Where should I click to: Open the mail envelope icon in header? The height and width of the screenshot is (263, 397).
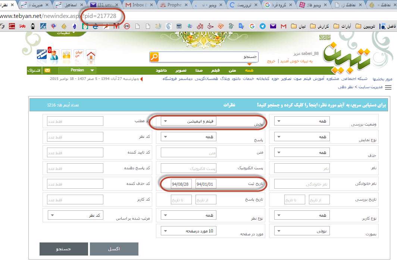coord(66,55)
